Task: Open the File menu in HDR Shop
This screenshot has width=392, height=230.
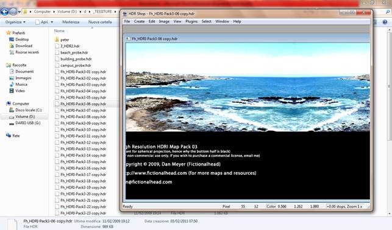Action: point(127,21)
